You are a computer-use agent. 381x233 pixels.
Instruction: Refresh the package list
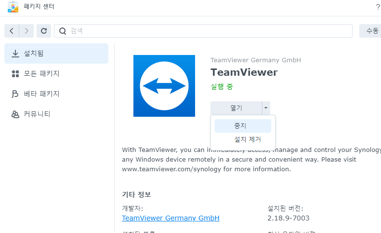pos(44,31)
